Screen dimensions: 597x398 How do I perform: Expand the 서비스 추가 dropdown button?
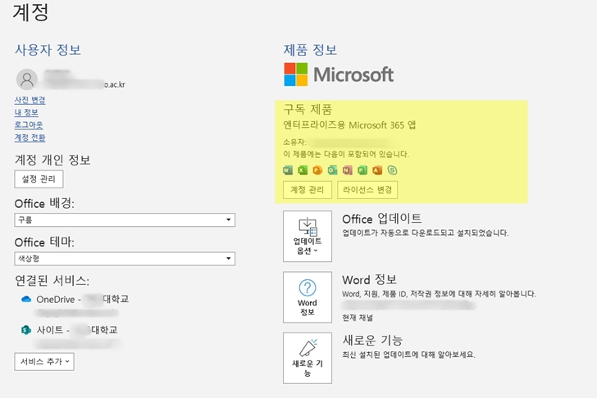click(44, 361)
